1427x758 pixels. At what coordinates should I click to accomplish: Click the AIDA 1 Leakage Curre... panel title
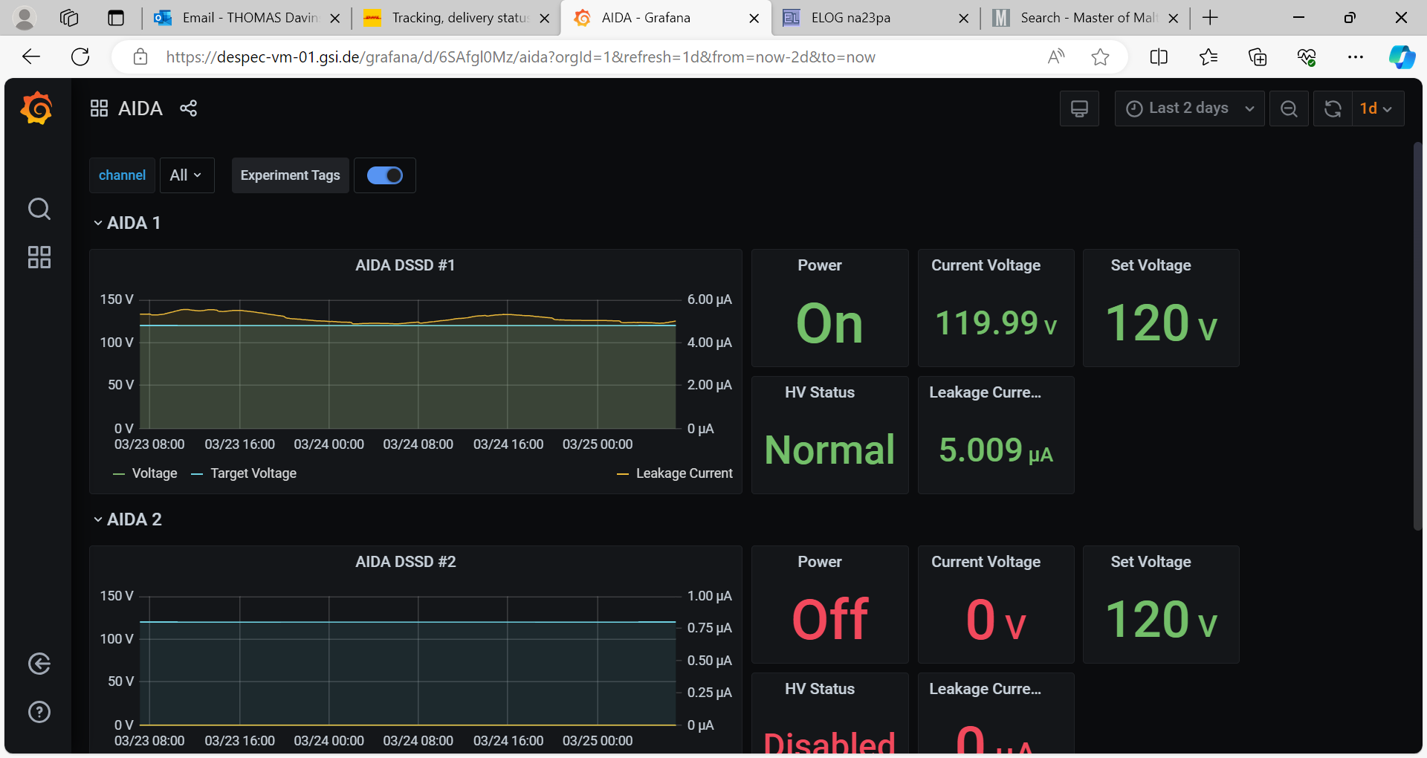tap(986, 392)
